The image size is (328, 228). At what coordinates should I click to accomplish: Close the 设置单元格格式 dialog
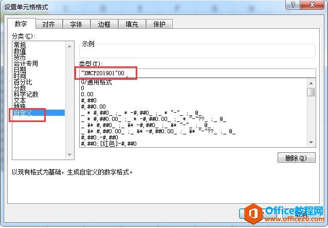click(312, 5)
